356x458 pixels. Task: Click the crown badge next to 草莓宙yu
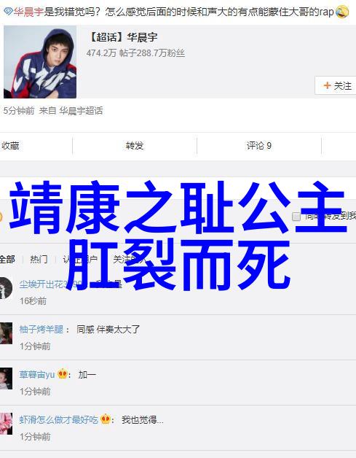click(x=63, y=374)
